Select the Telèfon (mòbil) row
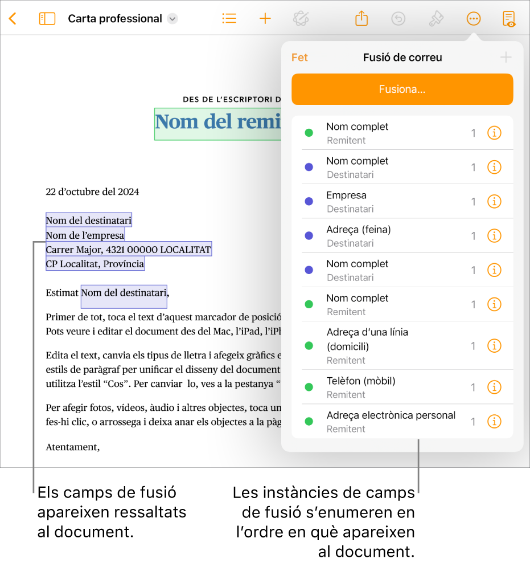530x567 pixels. tap(402, 387)
